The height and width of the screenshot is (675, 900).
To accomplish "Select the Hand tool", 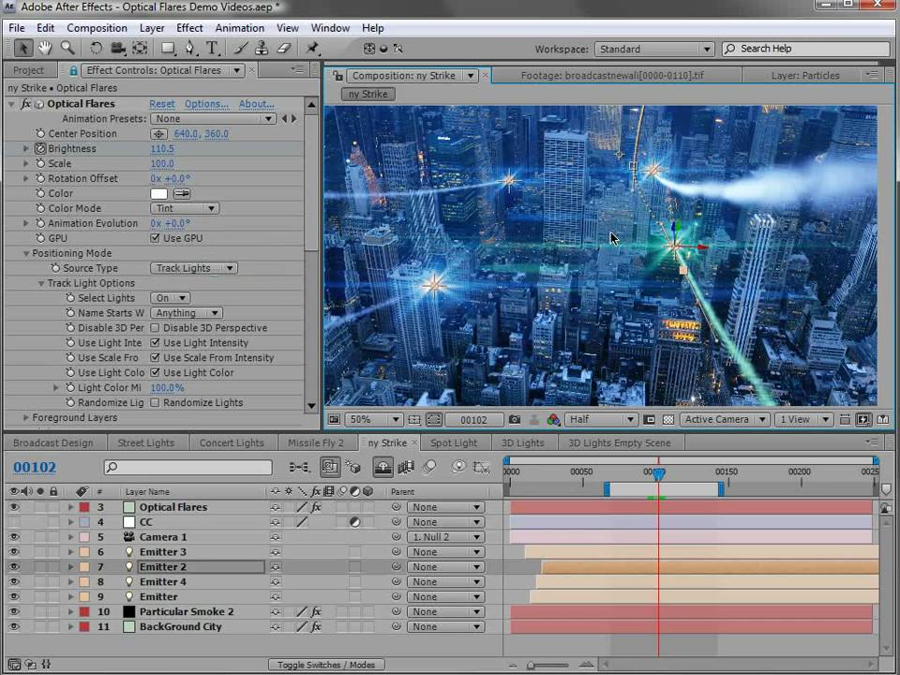I will pos(45,48).
